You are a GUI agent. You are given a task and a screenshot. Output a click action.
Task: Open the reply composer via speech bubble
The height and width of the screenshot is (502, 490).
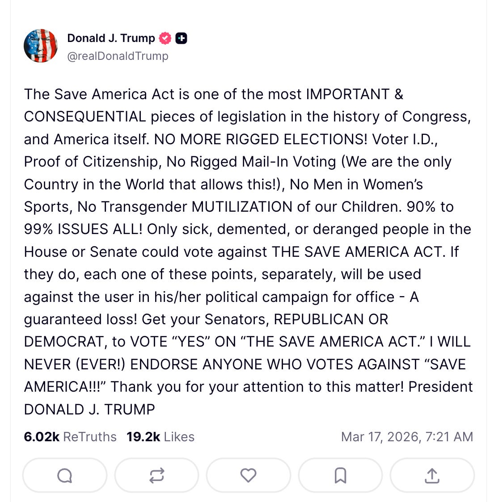(64, 475)
